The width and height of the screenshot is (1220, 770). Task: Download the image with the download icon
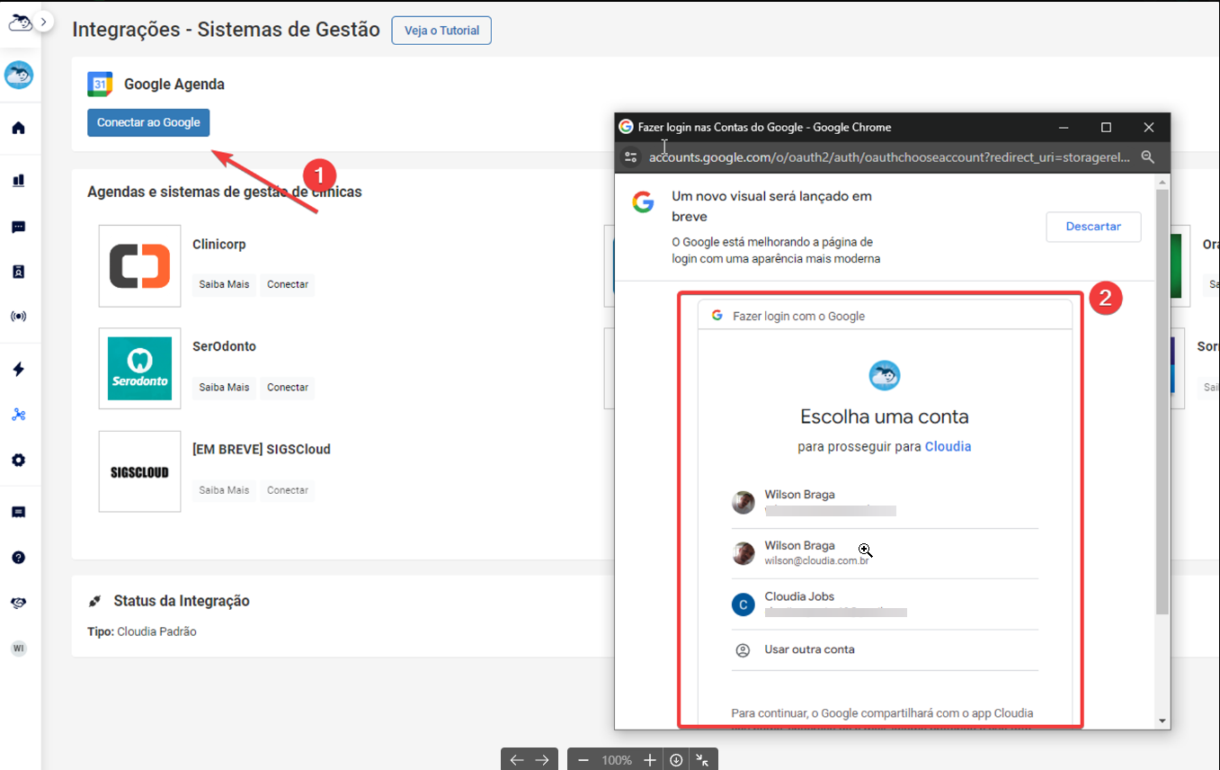(x=676, y=760)
